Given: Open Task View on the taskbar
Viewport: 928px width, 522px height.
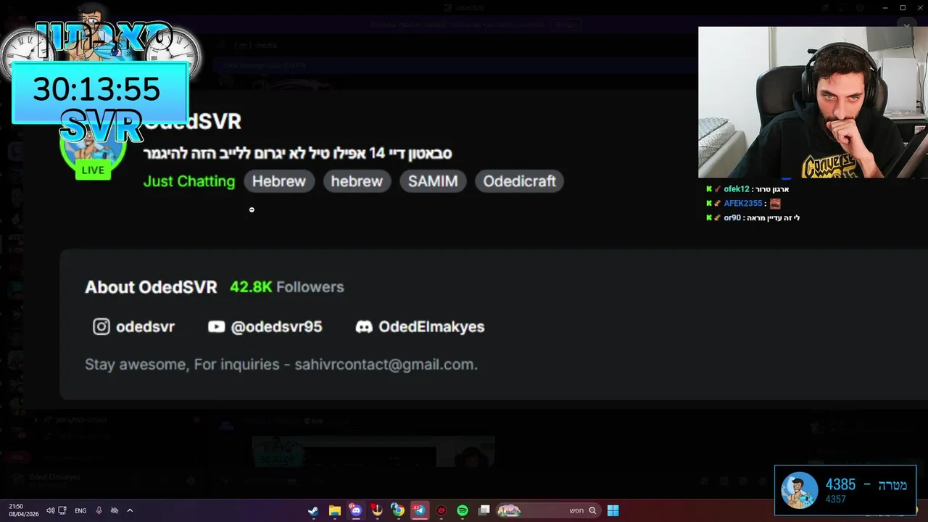Looking at the screenshot, I should [484, 510].
